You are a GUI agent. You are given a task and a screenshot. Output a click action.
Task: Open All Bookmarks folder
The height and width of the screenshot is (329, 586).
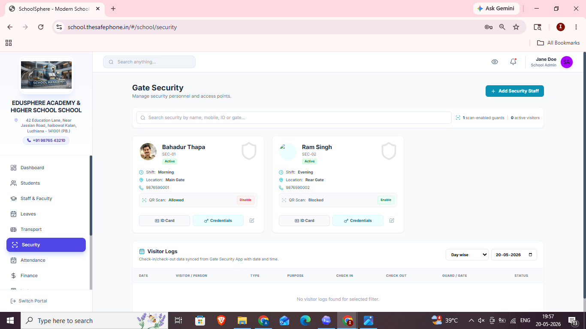click(559, 43)
